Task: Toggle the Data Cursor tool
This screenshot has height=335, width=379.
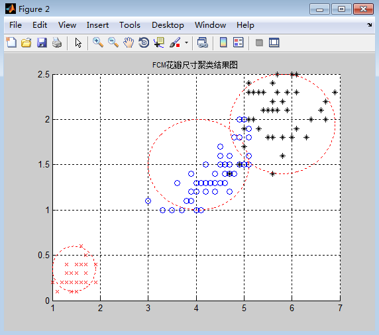Action: 159,42
